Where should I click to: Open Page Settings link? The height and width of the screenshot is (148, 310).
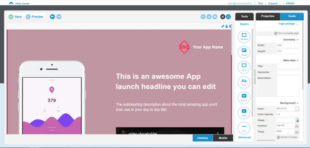[286, 24]
